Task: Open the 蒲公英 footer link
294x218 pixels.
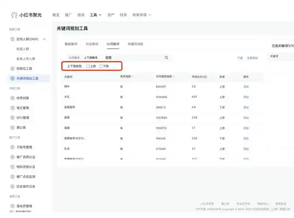Action: tap(225, 204)
